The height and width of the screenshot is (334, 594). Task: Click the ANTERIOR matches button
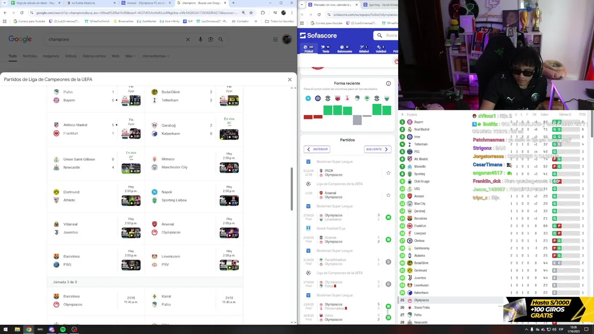coord(317,149)
